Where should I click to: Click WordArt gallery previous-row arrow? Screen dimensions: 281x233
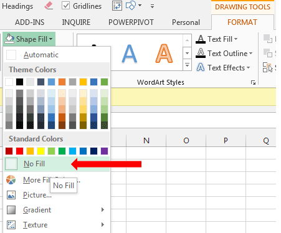click(x=187, y=40)
